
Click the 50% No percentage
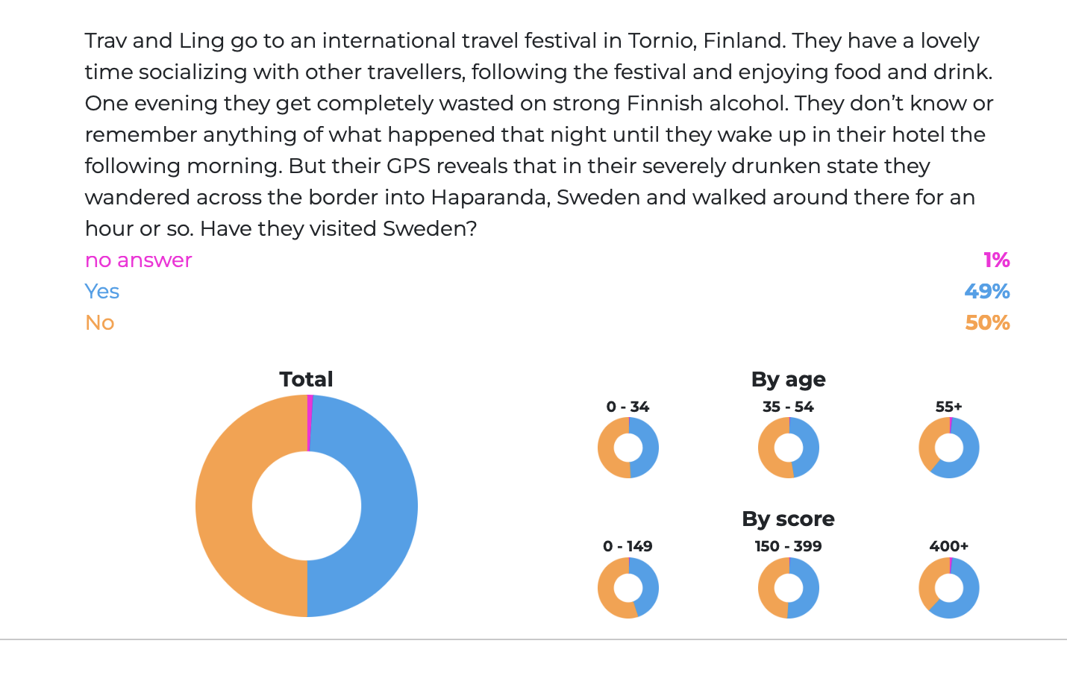point(986,323)
